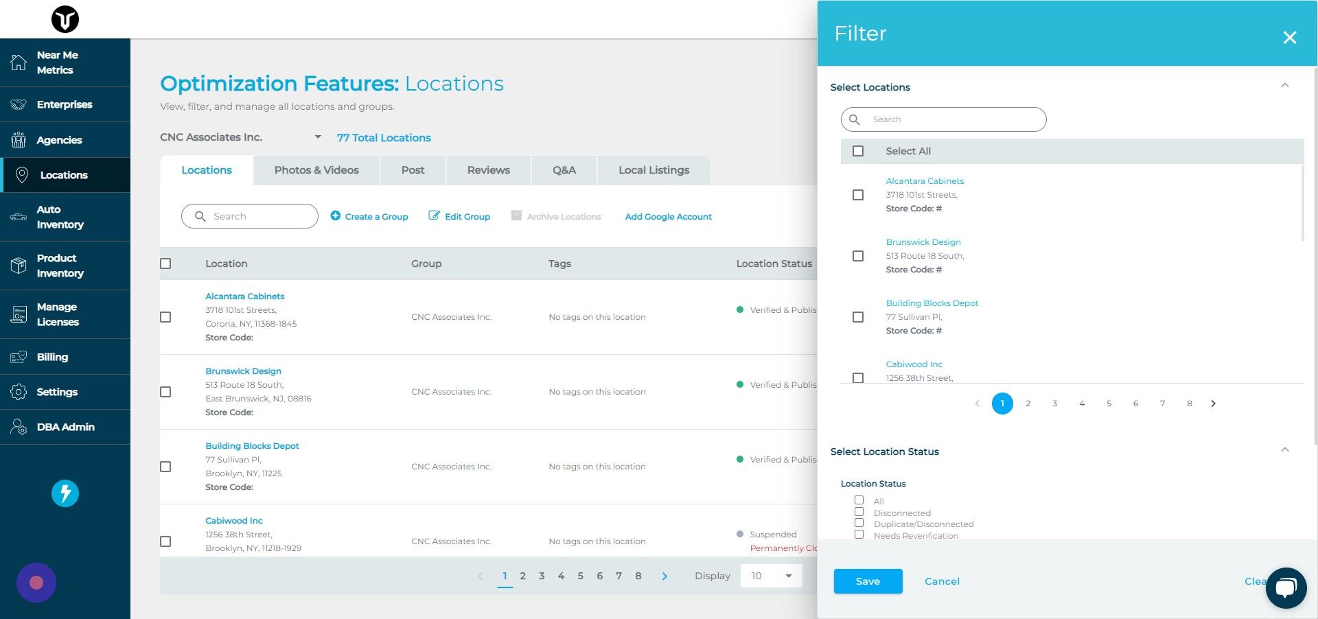Image resolution: width=1318 pixels, height=619 pixels.
Task: Open the chat widget bubble
Action: [1286, 587]
